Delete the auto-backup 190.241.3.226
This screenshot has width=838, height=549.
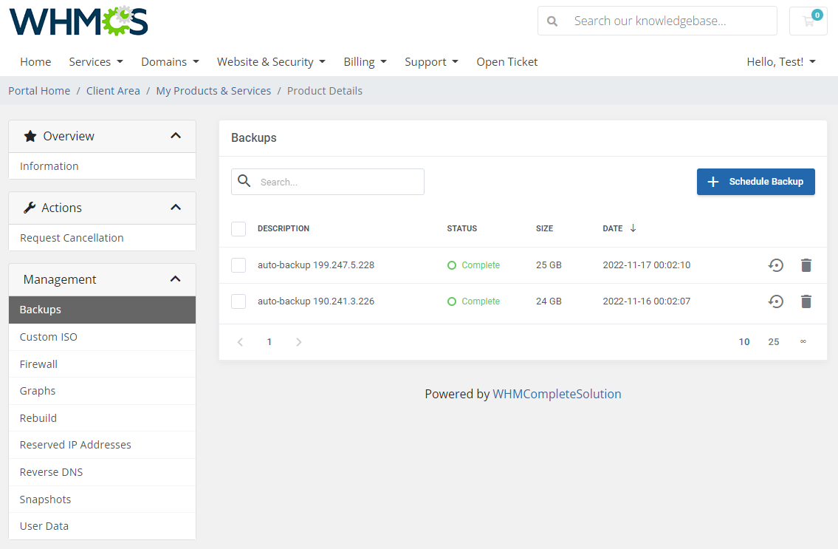coord(806,301)
